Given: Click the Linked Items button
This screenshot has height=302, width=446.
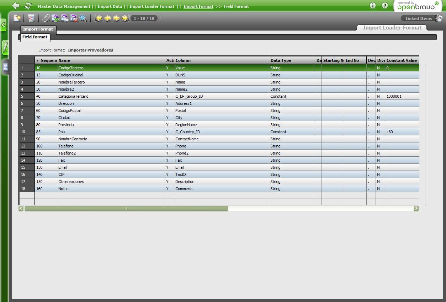Looking at the screenshot, I should [x=419, y=18].
